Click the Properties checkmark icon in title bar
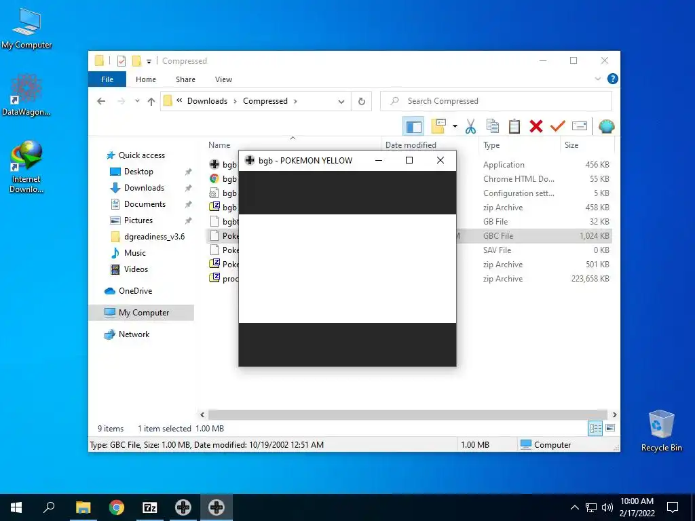 tap(121, 61)
